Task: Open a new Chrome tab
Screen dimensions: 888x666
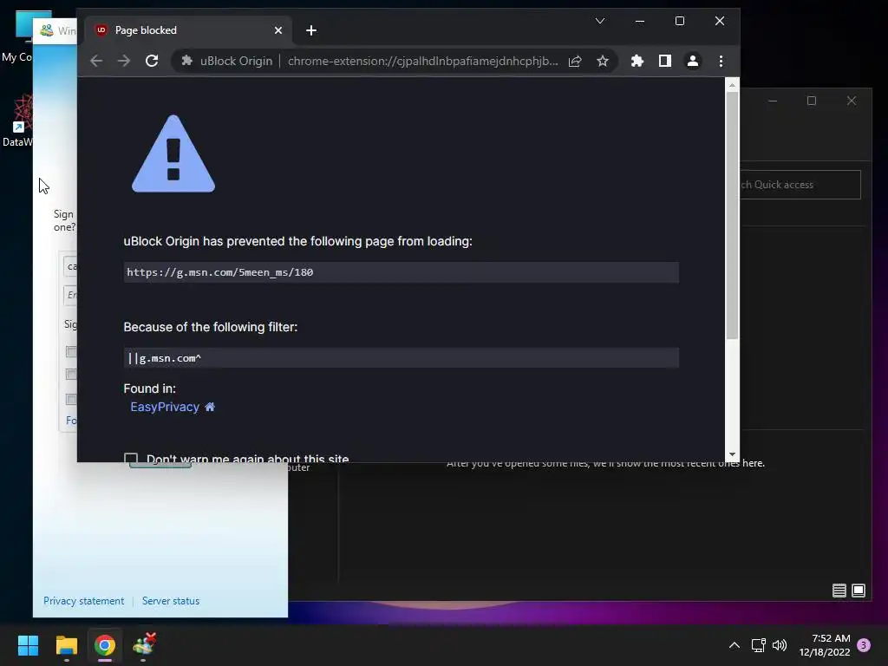Action: point(311,30)
